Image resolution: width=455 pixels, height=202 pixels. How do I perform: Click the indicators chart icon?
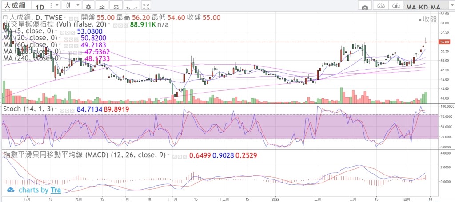click(103, 7)
